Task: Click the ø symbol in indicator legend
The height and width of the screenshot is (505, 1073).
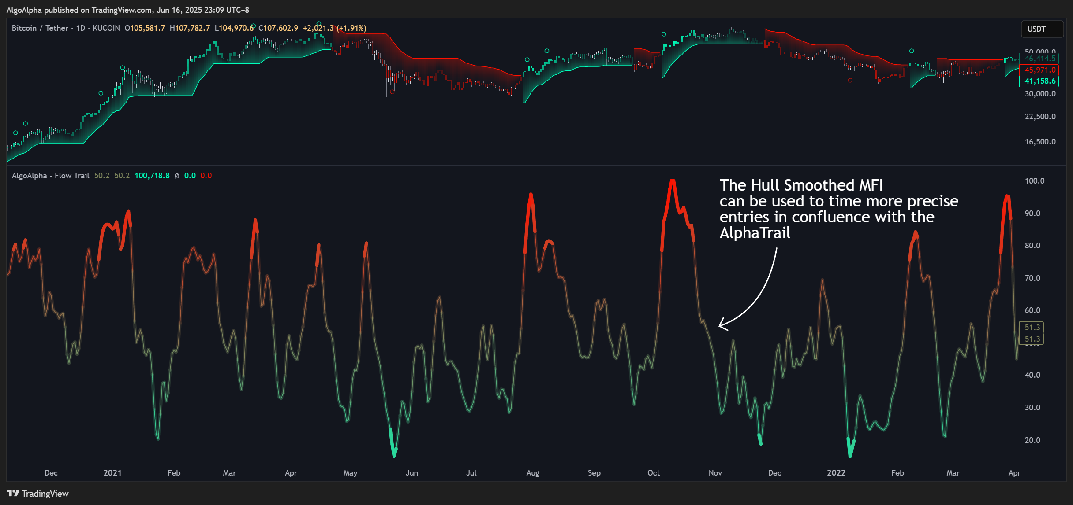Action: tap(177, 176)
